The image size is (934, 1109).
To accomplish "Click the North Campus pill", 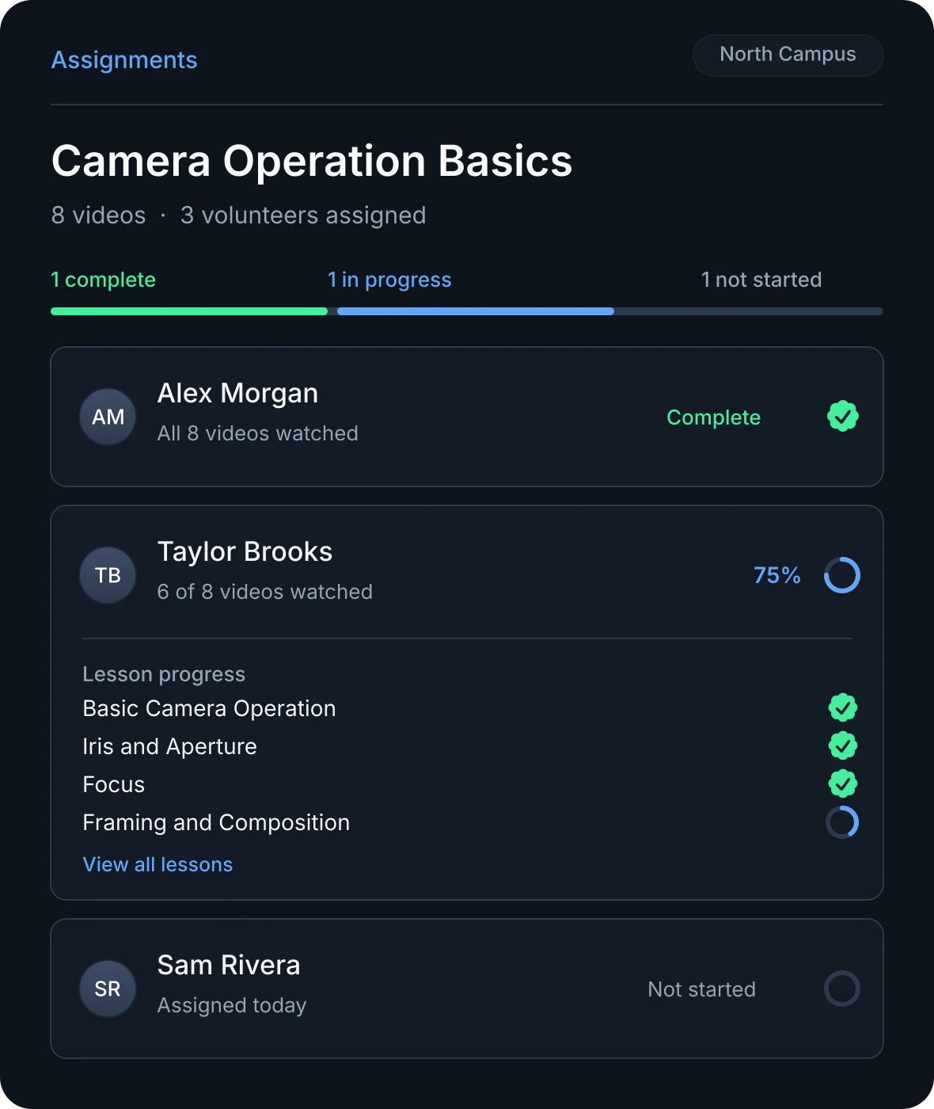I will point(788,55).
